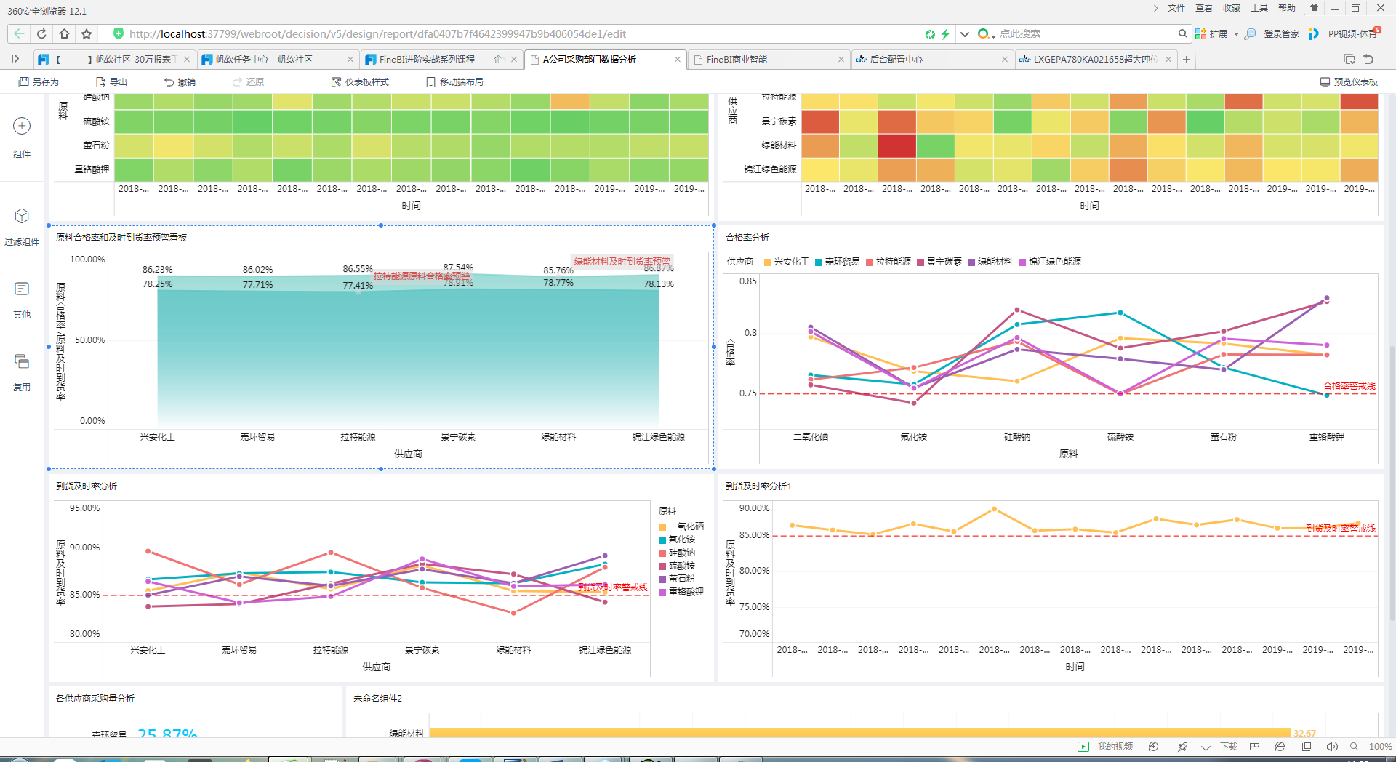Expand the address bar history dropdown

[965, 34]
